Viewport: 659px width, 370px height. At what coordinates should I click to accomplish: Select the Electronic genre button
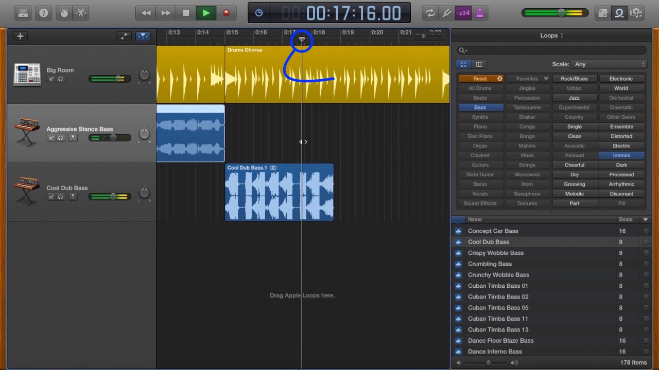tap(621, 79)
